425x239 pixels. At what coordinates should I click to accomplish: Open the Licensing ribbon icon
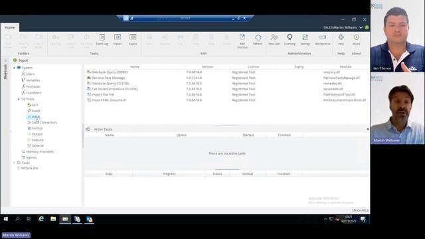[x=290, y=40]
